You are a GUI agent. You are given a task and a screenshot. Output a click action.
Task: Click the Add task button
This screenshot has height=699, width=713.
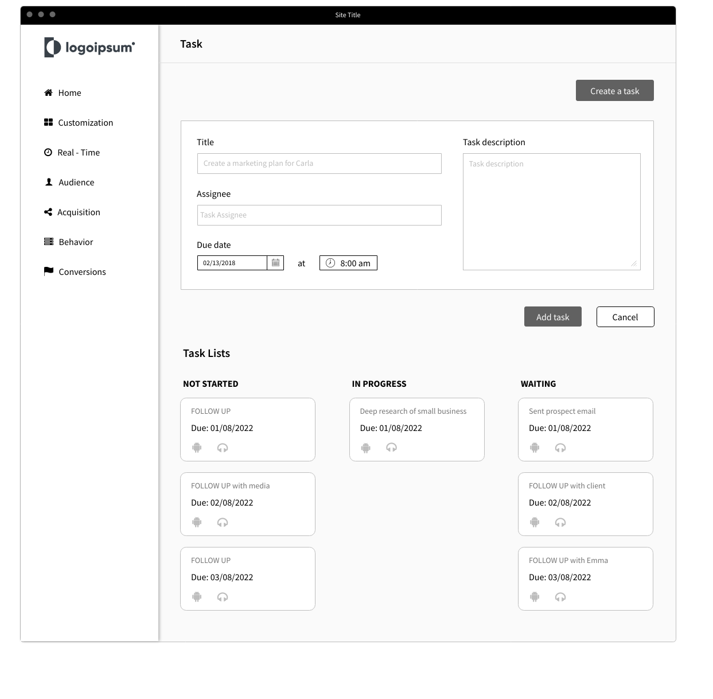pos(552,317)
